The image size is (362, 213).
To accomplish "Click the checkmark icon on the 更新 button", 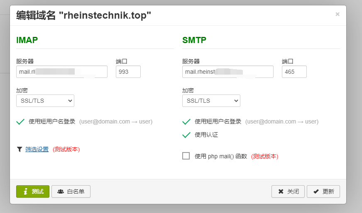I will pos(316,191).
